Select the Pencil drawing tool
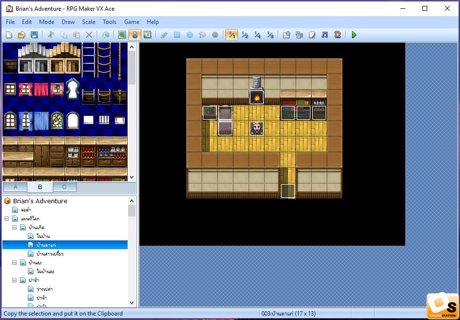Viewport: 460px width, 320px height. (164, 35)
